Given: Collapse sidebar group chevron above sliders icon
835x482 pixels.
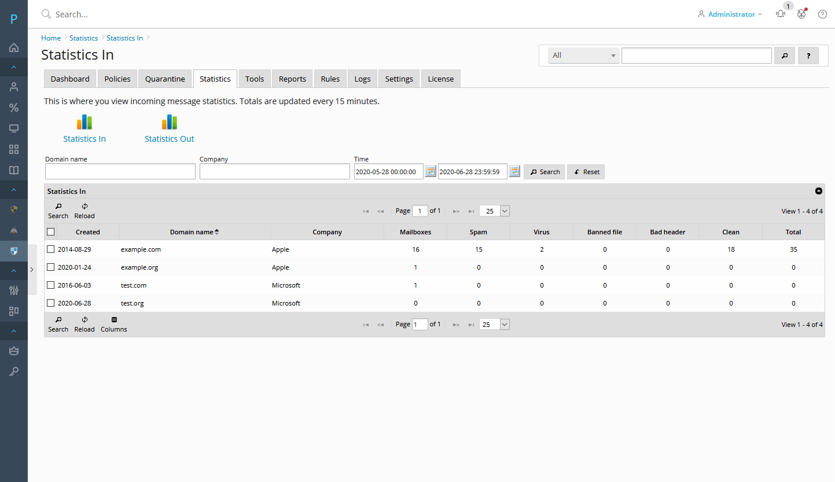Looking at the screenshot, I should point(14,271).
